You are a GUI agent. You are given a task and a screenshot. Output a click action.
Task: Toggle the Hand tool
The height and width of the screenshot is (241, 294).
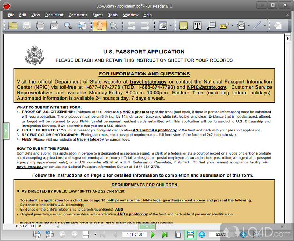pos(100,25)
